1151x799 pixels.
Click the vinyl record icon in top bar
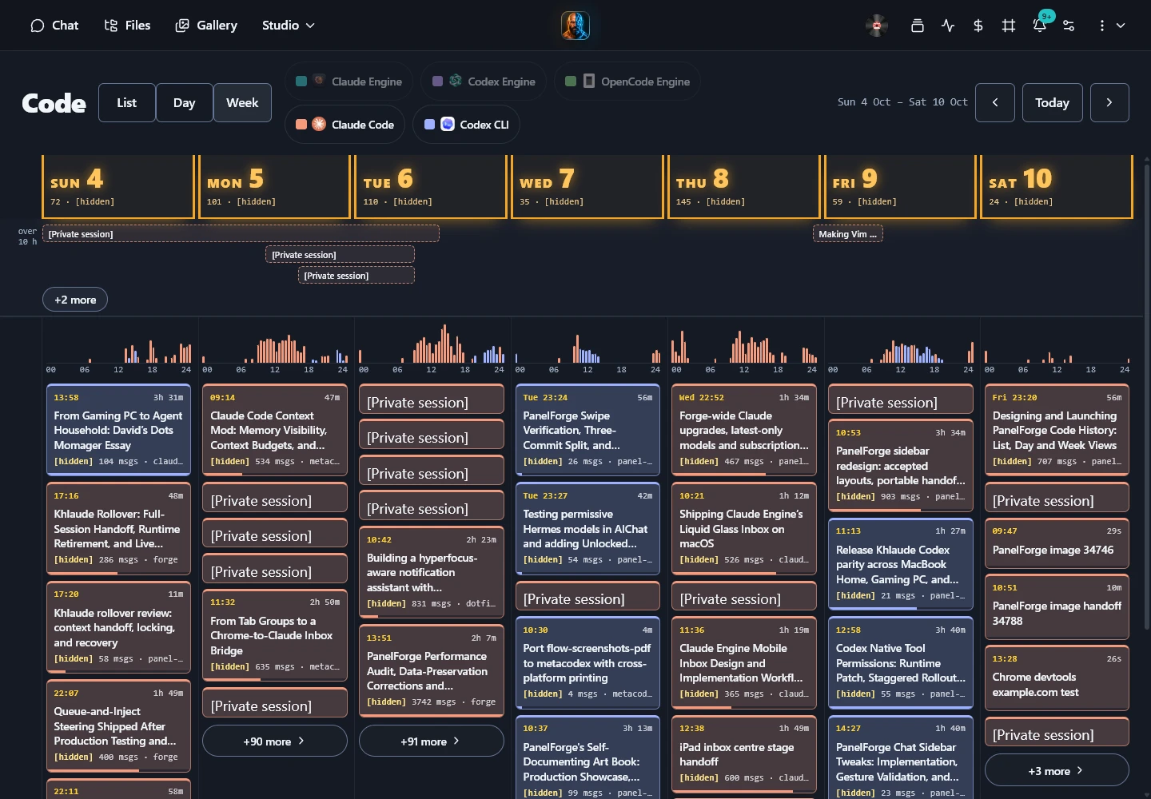(x=877, y=26)
